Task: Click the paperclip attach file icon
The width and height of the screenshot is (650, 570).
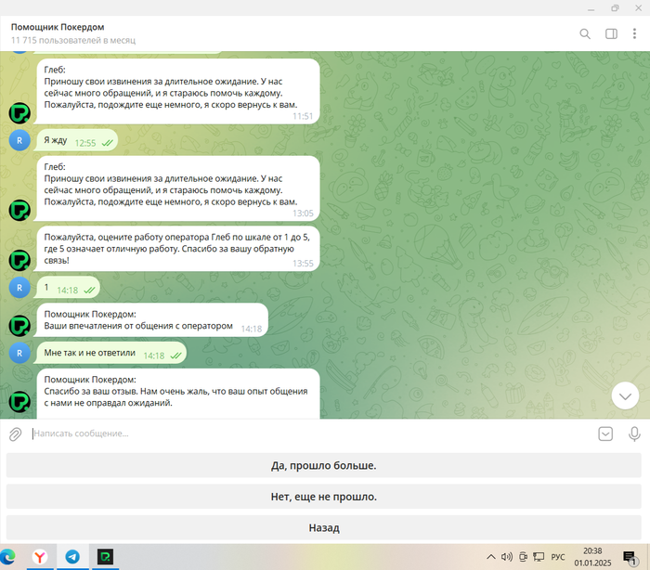Action: click(x=16, y=434)
